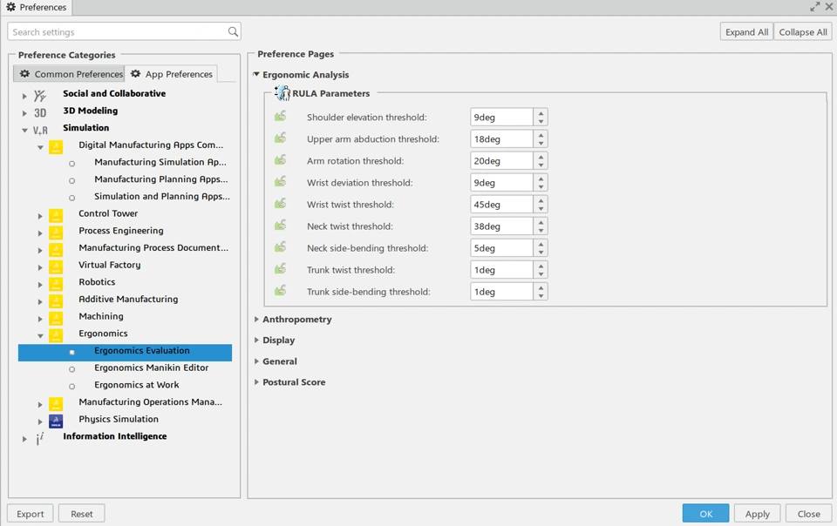Select Ergonomics Manikin Editor radio item
This screenshot has width=837, height=526.
[72, 369]
